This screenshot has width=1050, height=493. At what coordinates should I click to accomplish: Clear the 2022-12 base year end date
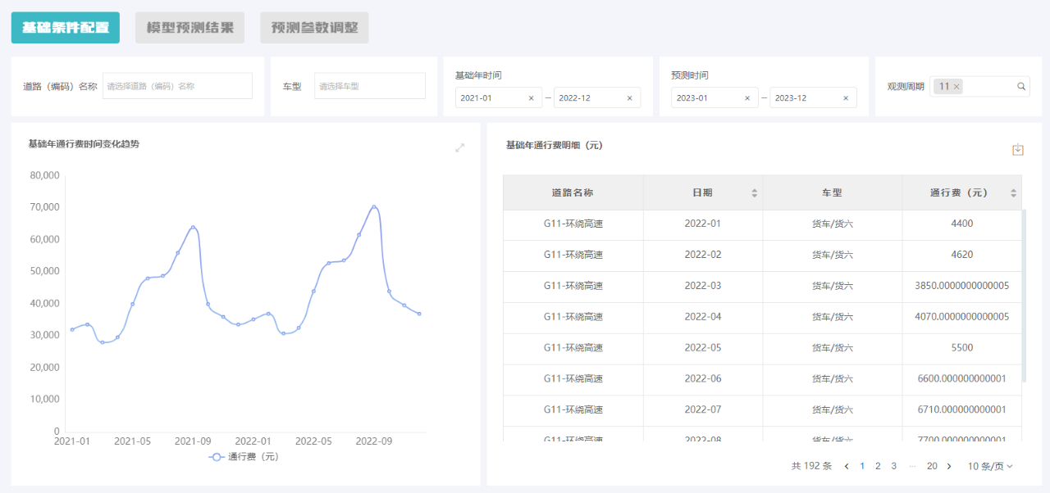630,98
